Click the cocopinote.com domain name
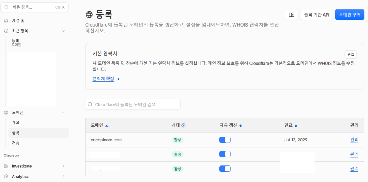 (x=106, y=140)
